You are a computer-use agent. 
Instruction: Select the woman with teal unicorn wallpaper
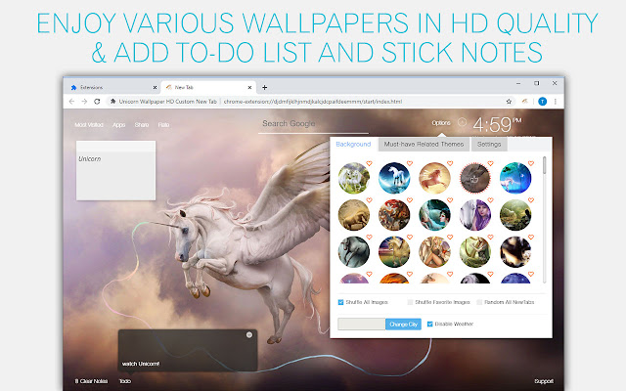(434, 215)
